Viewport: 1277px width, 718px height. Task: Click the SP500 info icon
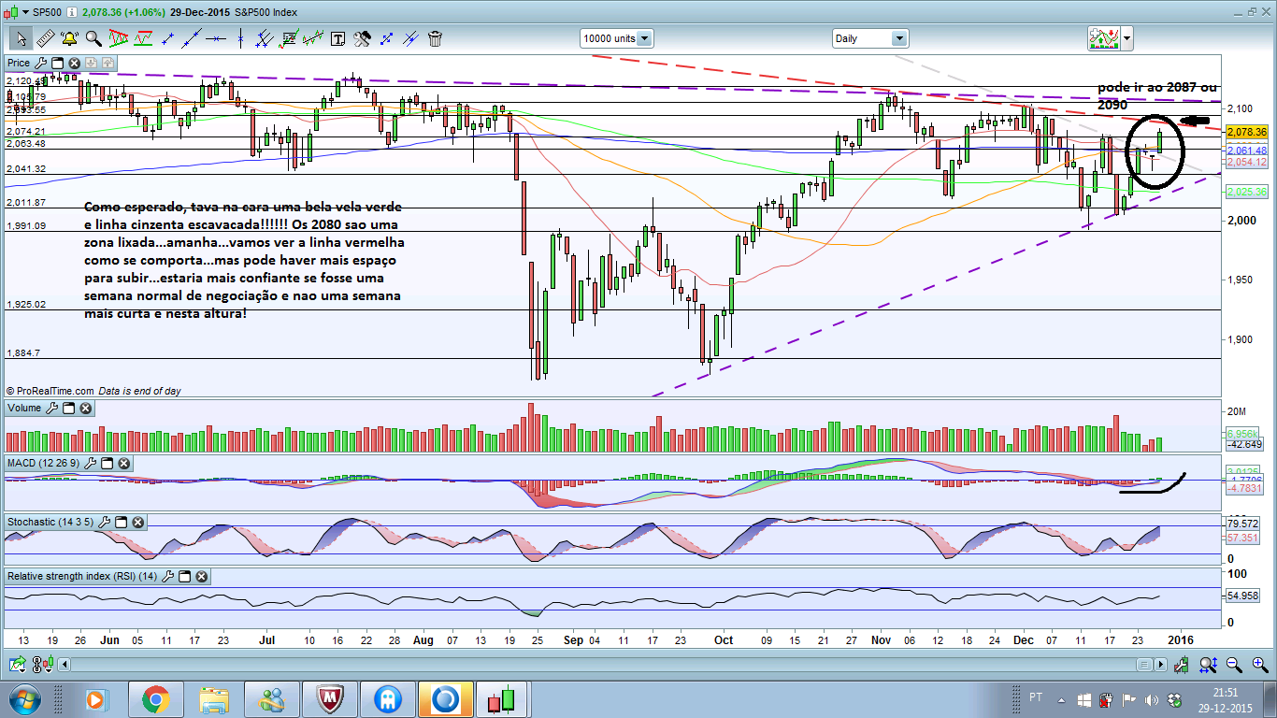click(71, 12)
